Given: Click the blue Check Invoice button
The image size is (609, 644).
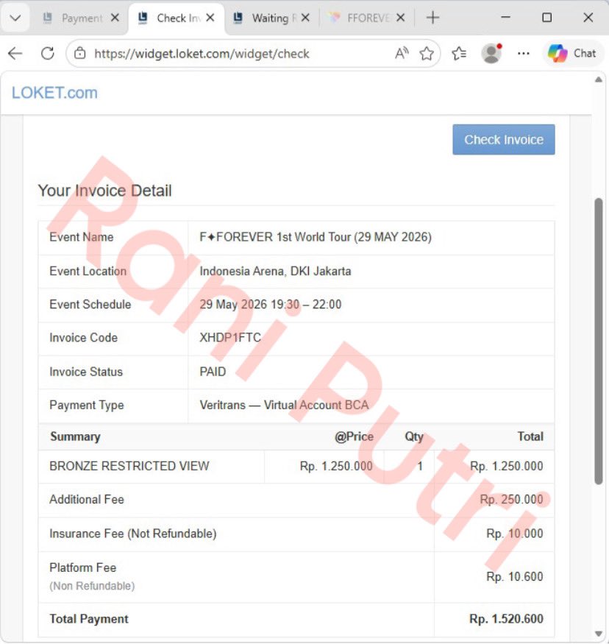Looking at the screenshot, I should [x=504, y=140].
